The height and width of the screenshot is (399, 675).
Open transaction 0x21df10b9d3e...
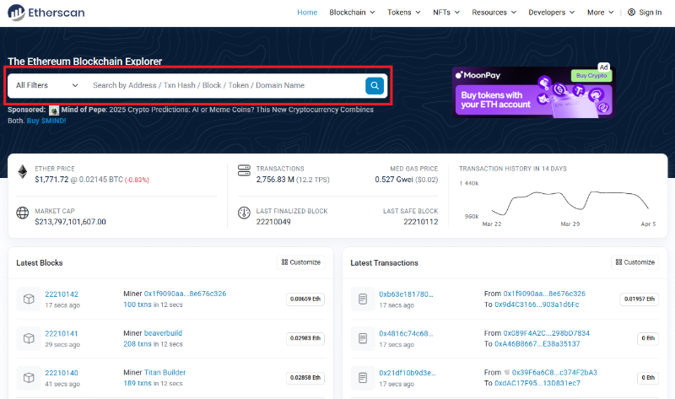(408, 373)
